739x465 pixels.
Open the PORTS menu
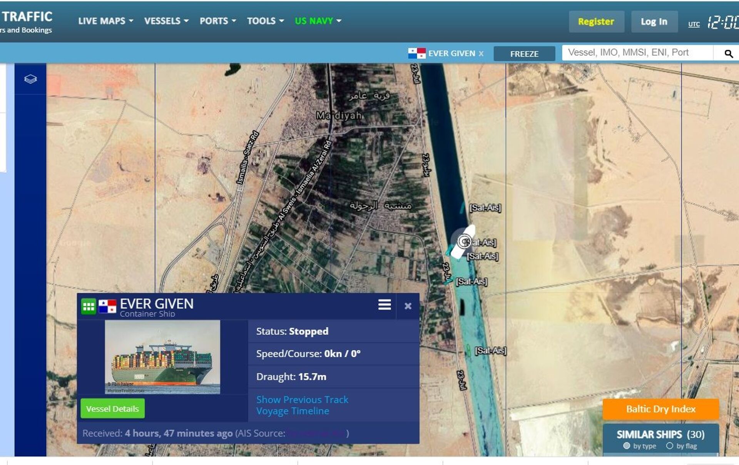(x=217, y=21)
